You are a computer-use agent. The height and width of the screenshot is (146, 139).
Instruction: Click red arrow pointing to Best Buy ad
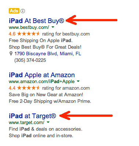pos(91,20)
